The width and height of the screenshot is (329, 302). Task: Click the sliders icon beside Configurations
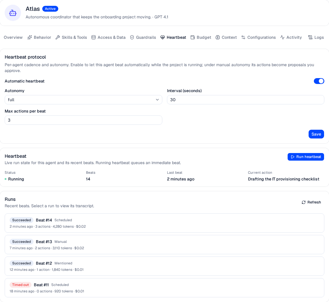[x=243, y=37]
